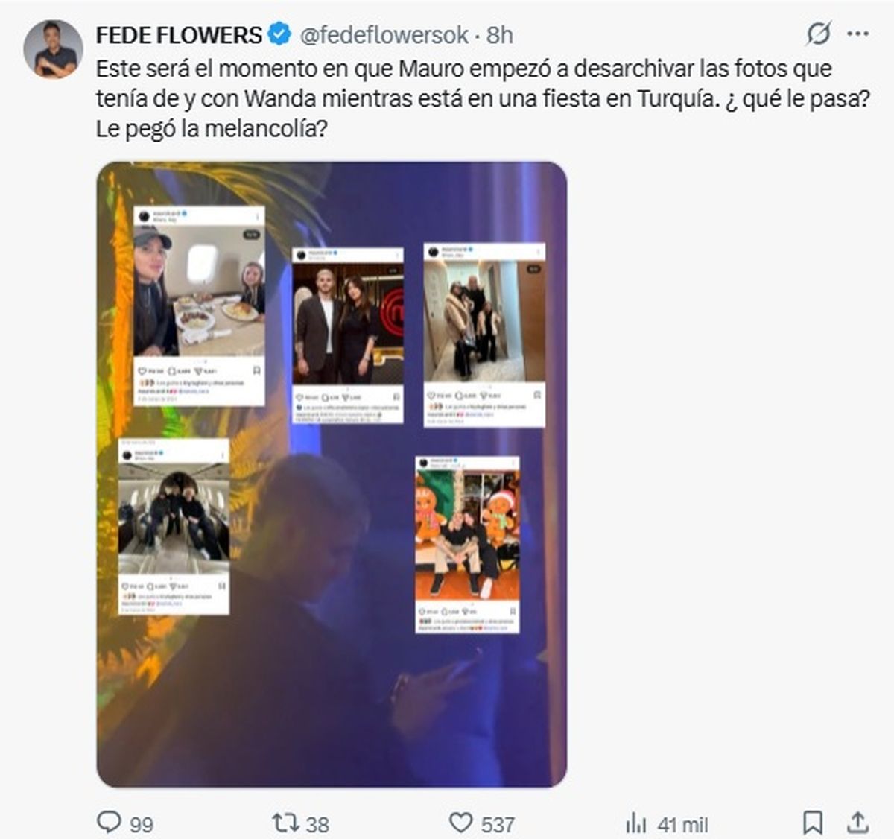Click the FEDE FLOWERS display name
The image size is (894, 839).
click(x=179, y=34)
